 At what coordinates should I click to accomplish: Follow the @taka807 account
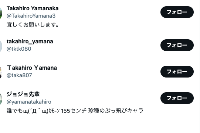point(177,72)
